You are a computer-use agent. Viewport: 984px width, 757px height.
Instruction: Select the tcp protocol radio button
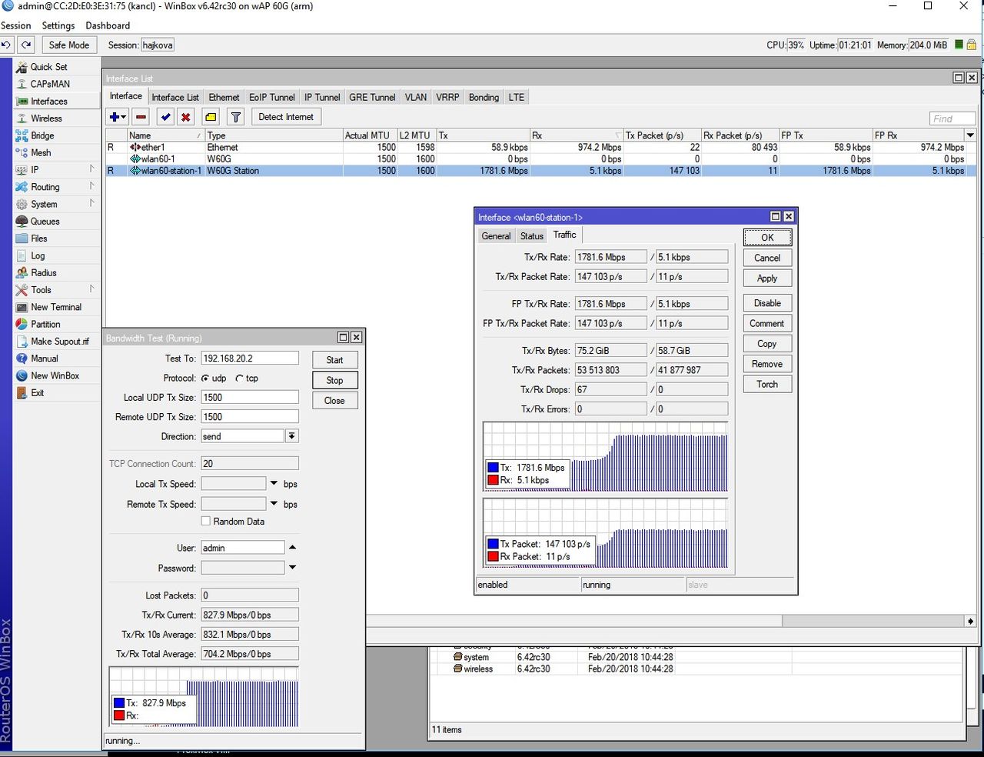pos(240,378)
